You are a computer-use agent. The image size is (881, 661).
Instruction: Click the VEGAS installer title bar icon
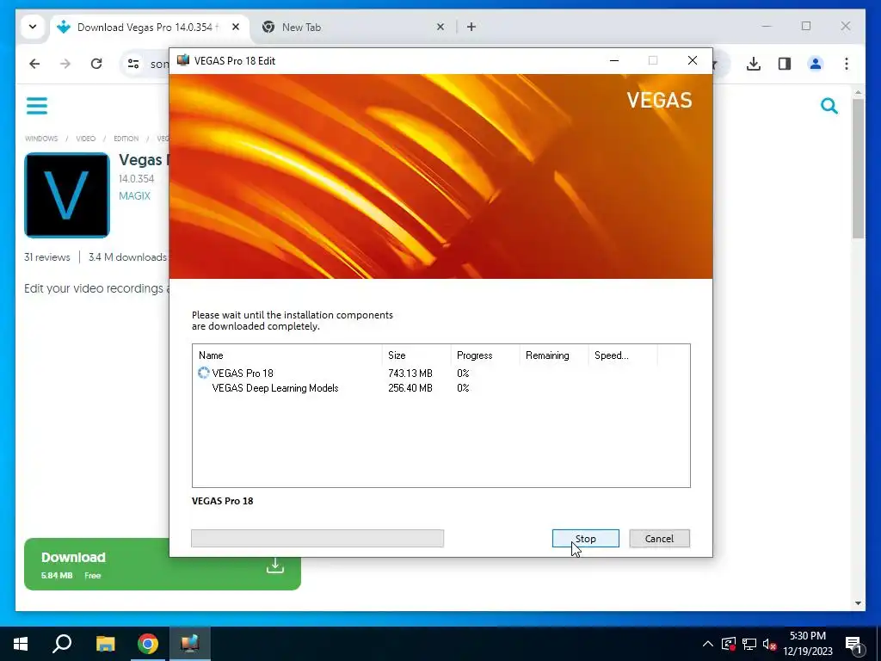(183, 60)
